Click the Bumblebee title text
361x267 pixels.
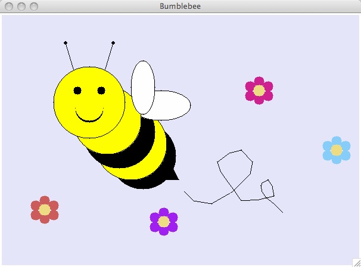pos(180,6)
